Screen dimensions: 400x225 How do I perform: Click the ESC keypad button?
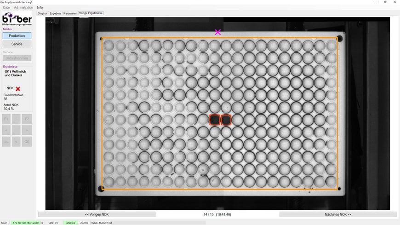(6, 142)
